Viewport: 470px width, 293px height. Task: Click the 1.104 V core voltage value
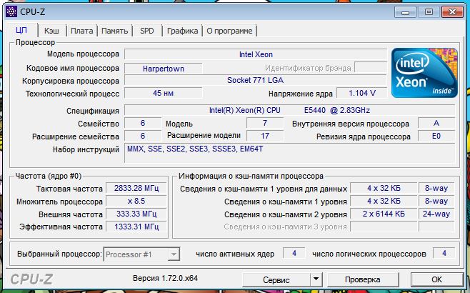click(x=362, y=93)
